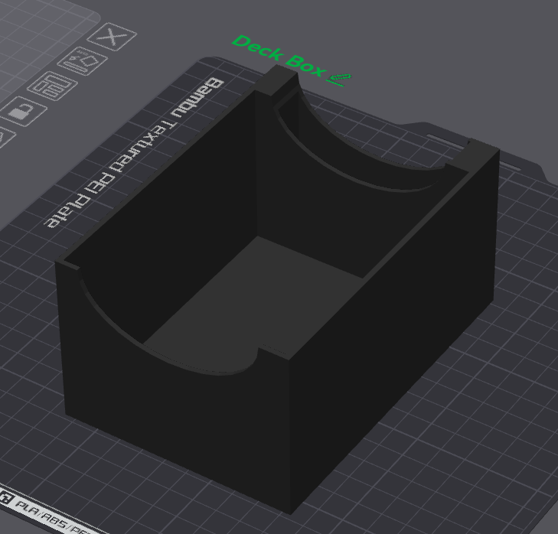Click the green Deck Box plate name
Viewport: 558px width, 534px height.
point(279,55)
